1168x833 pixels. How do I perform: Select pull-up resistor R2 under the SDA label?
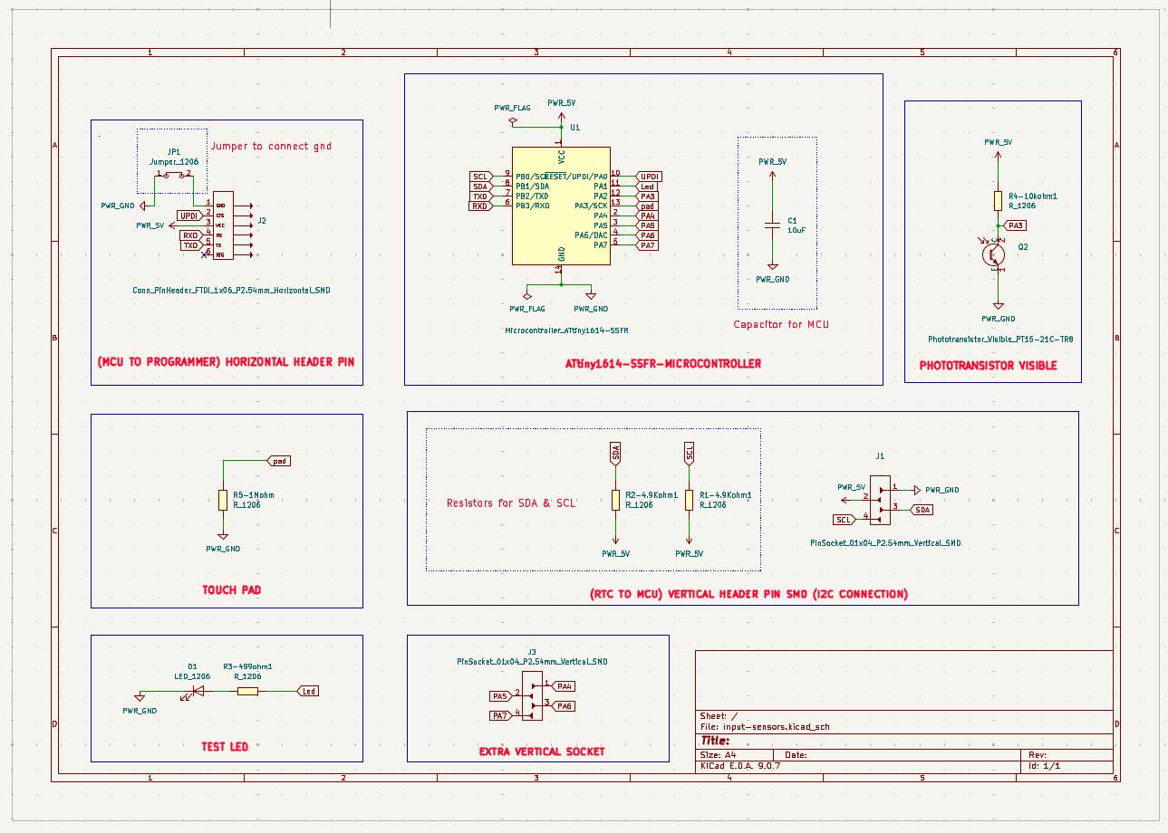click(x=615, y=500)
